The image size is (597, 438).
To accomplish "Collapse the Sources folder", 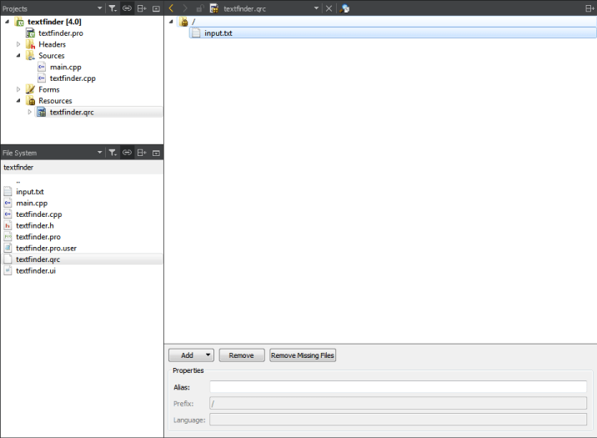I will click(x=18, y=56).
